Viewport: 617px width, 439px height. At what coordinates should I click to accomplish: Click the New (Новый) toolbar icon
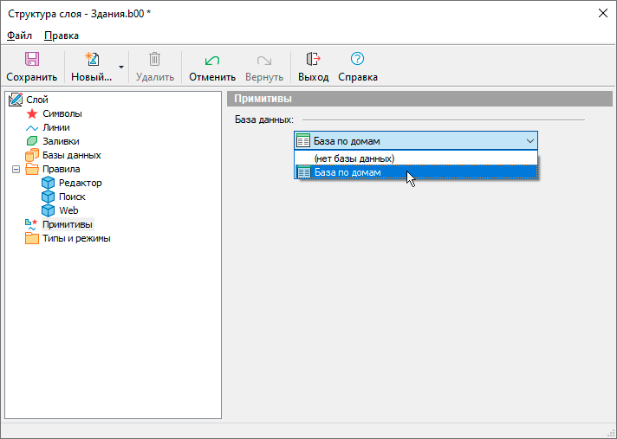91,59
